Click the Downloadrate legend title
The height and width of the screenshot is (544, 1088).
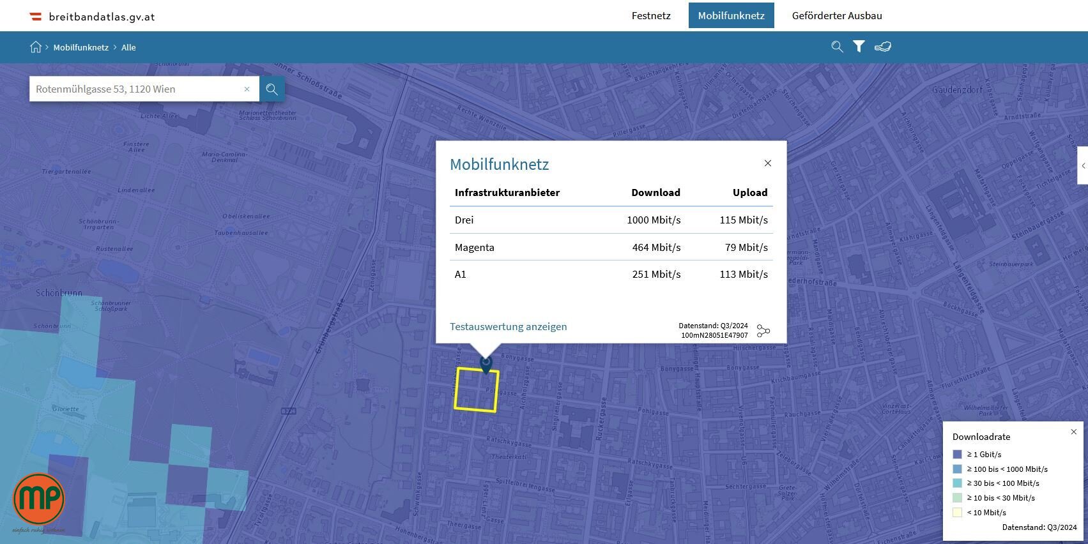(981, 437)
